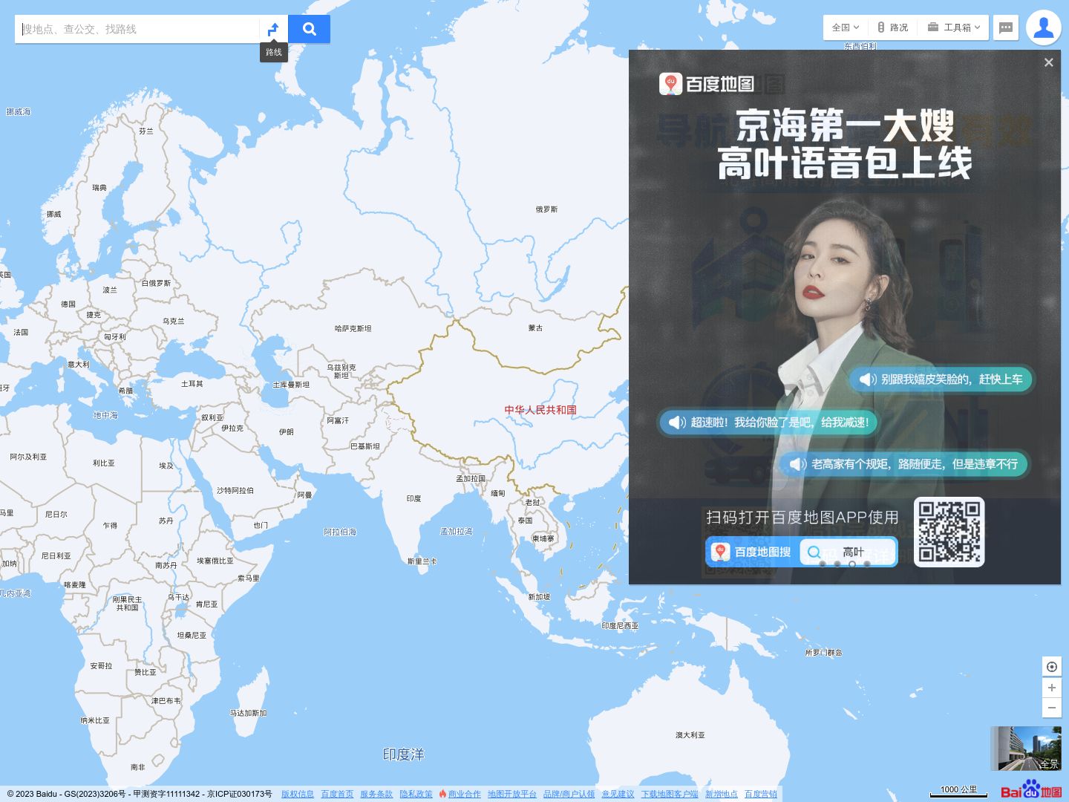Click the 别跟我嬉皮笑脸的 voice bubble
This screenshot has height=802, width=1069.
941,379
